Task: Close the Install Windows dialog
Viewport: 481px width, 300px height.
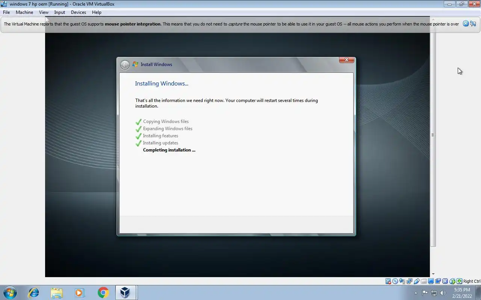Action: [x=346, y=60]
